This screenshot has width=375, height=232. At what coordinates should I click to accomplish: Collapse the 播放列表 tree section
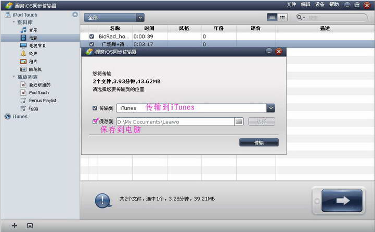click(x=14, y=77)
